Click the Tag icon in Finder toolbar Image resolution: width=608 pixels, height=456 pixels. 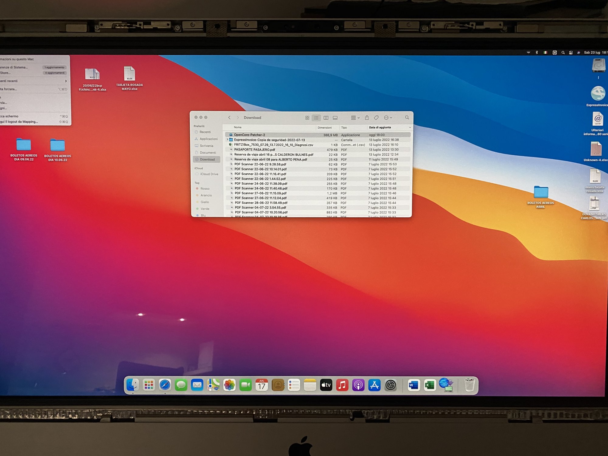376,118
